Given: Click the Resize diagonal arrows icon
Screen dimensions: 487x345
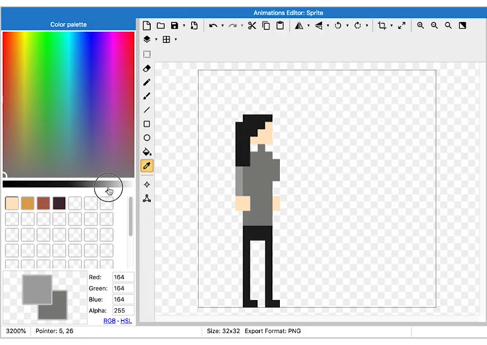Looking at the screenshot, I should 402,26.
